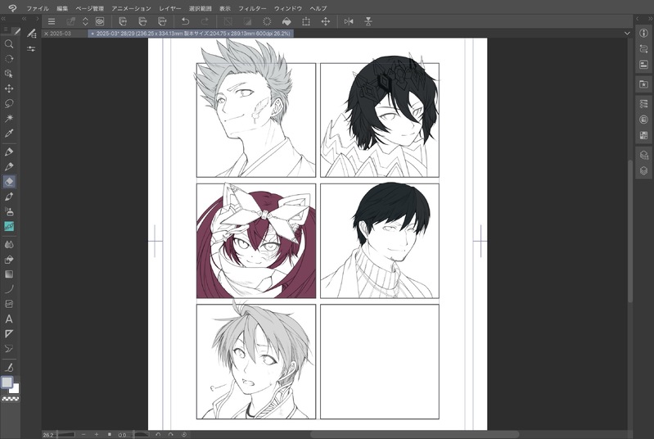Viewport: 654px width, 439px height.
Task: Select the Lasso selection tool
Action: (9, 103)
